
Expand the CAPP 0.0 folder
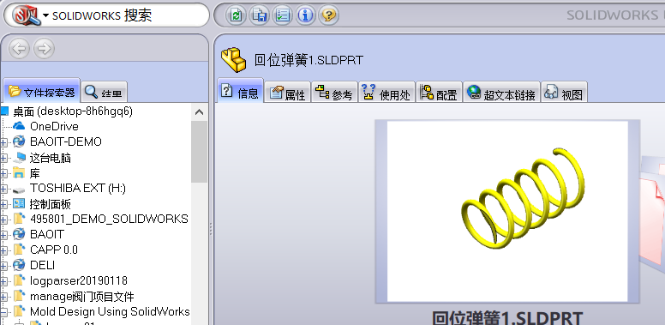coord(3,250)
